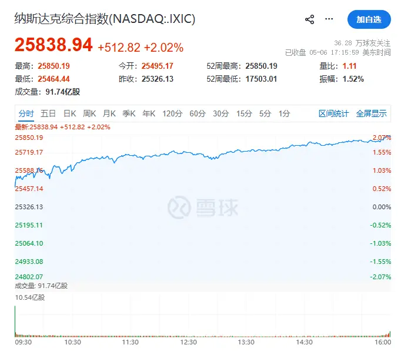Viewport: 401px width, 355px height.
Task: Click the 24933.08 price axis label
Action: point(29,262)
